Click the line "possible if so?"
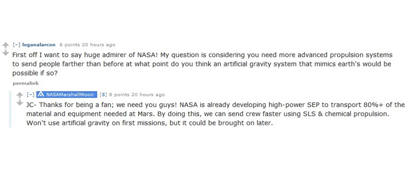Viewport: 408px width, 190px height. [35, 74]
